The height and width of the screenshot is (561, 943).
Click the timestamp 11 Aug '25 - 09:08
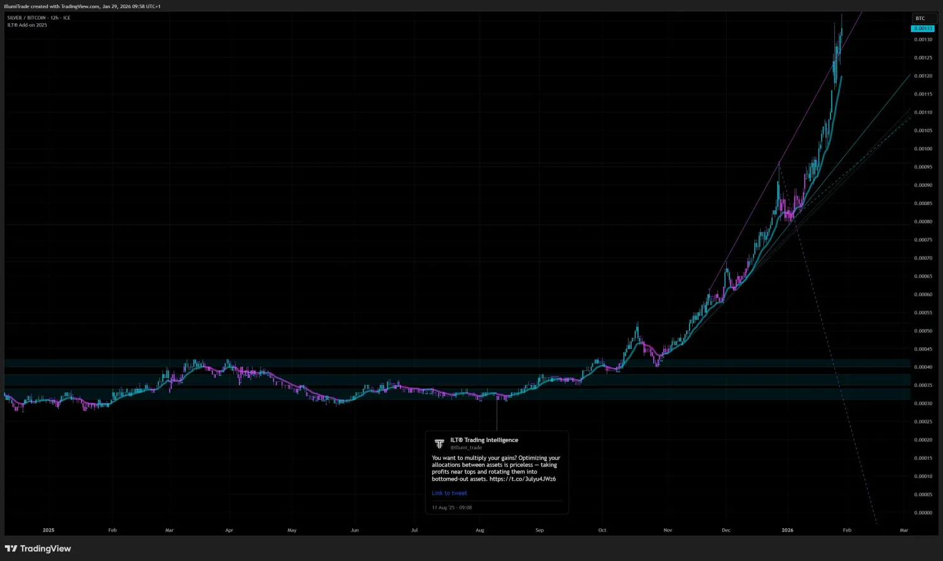point(451,507)
